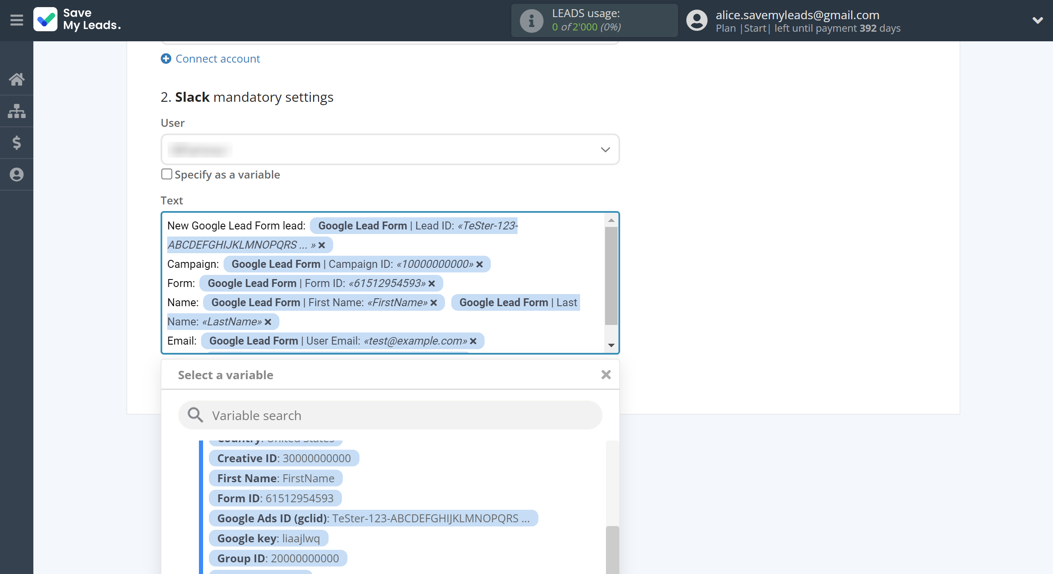Click the Save My Leads logo

pyautogui.click(x=78, y=20)
